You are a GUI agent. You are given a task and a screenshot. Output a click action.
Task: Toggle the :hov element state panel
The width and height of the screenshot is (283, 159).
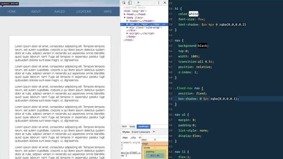coord(125,137)
